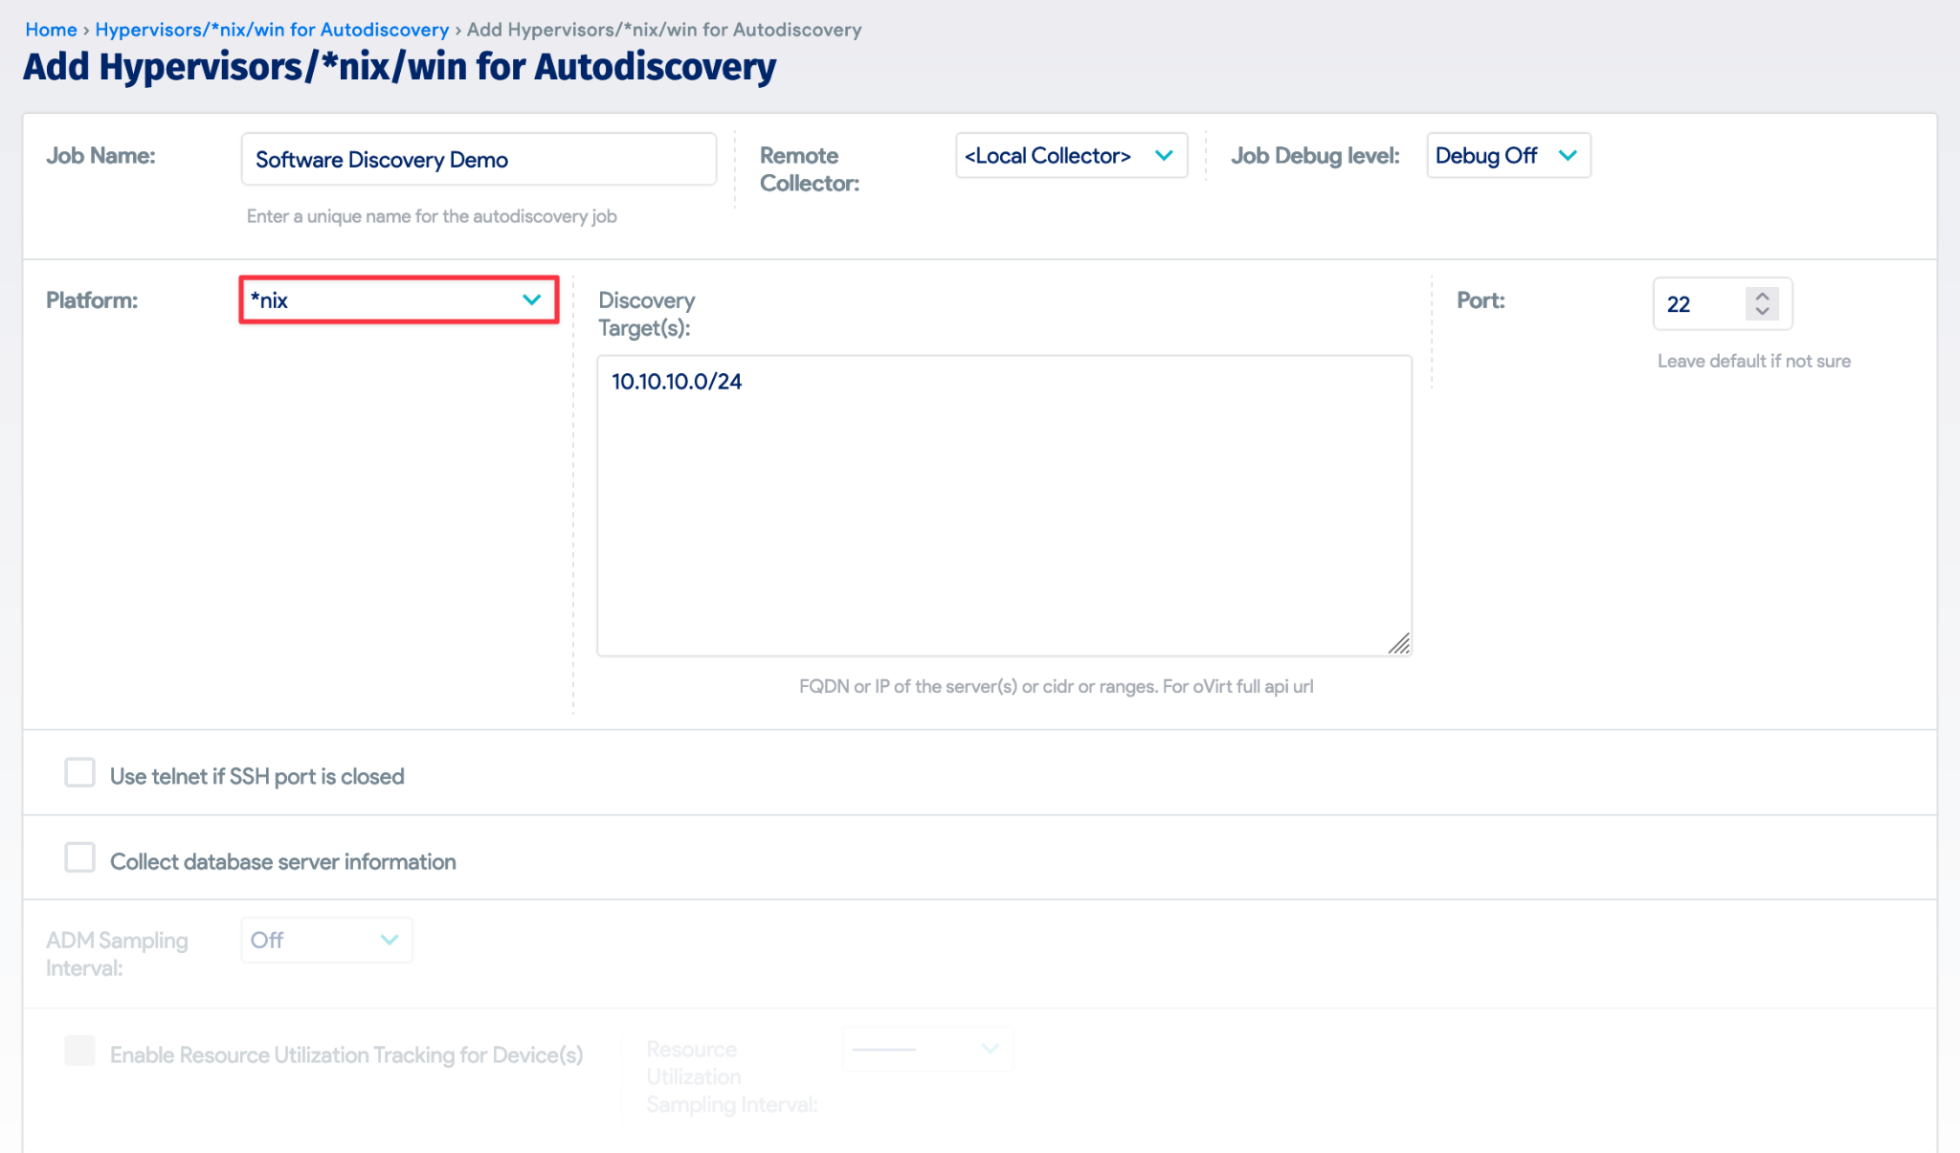Screen dimensions: 1960x1153
Task: Click the Port decrement stepper down arrow
Action: coord(1762,312)
